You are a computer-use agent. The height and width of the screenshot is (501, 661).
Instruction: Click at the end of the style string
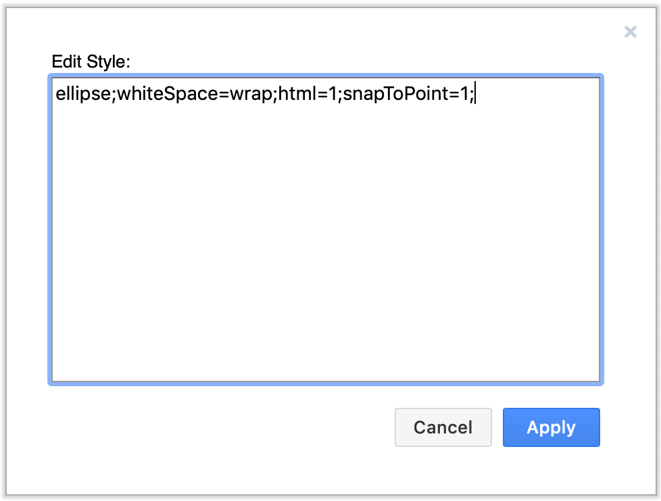point(474,94)
